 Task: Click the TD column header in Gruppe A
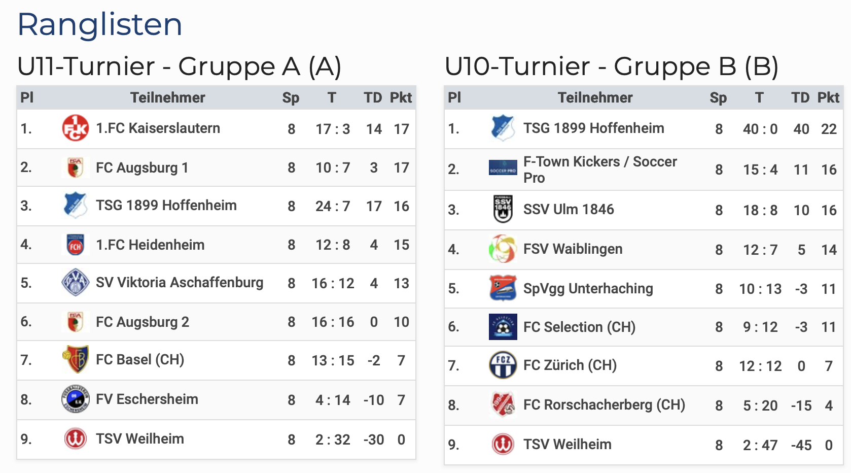(x=373, y=97)
